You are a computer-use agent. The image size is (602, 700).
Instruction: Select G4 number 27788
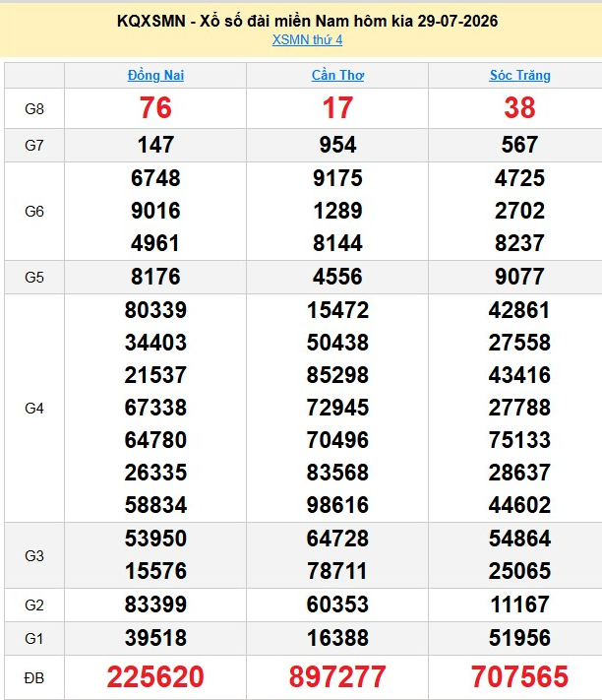(x=520, y=408)
